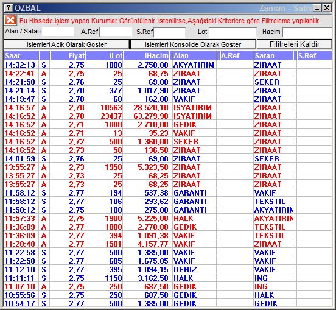
Task: Click volume 1.091,38
Action: (x=153, y=236)
